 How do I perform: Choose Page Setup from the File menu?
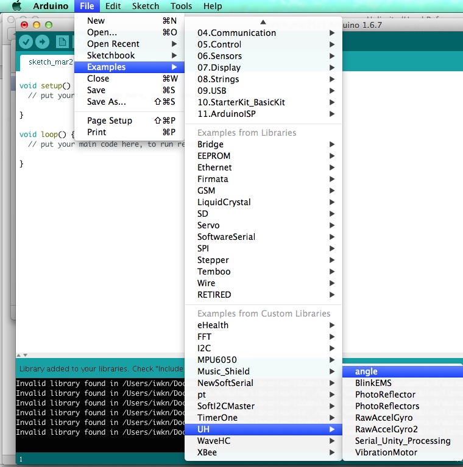(129, 121)
